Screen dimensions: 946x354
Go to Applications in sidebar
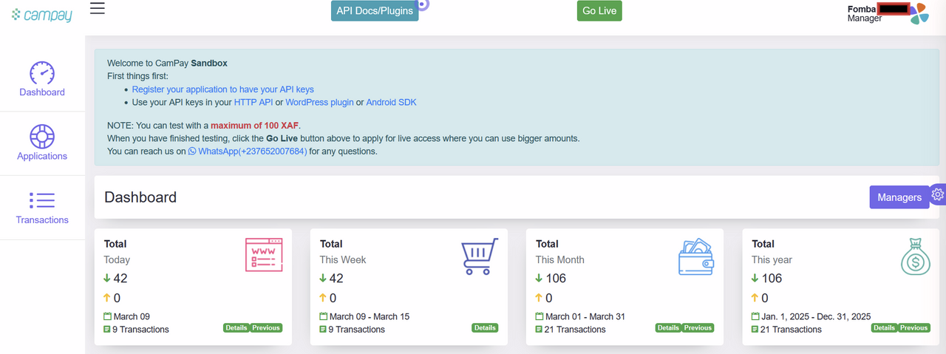42,156
